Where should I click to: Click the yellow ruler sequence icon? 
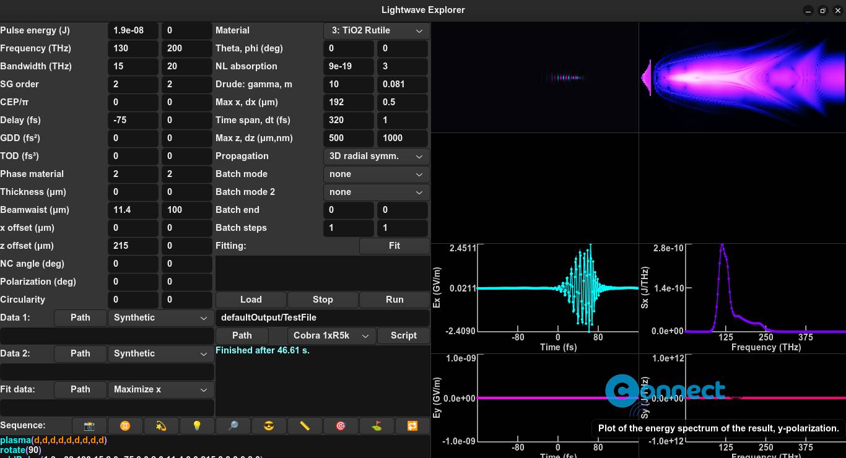coord(305,426)
